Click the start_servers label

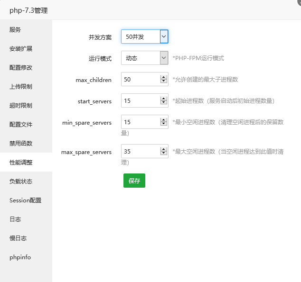(94, 101)
